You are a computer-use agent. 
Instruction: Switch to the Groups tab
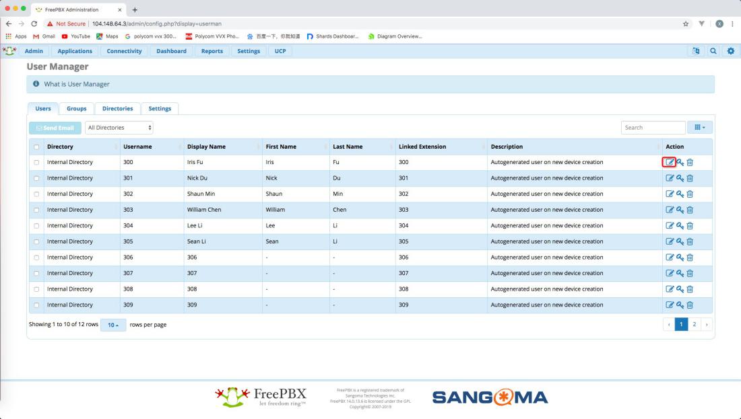point(76,108)
